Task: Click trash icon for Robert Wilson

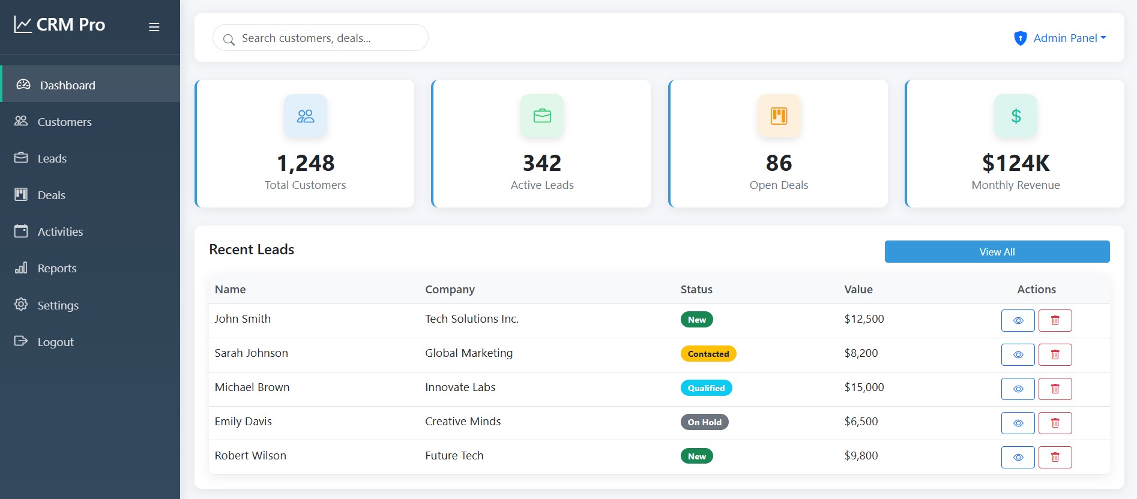Action: pyautogui.click(x=1055, y=457)
